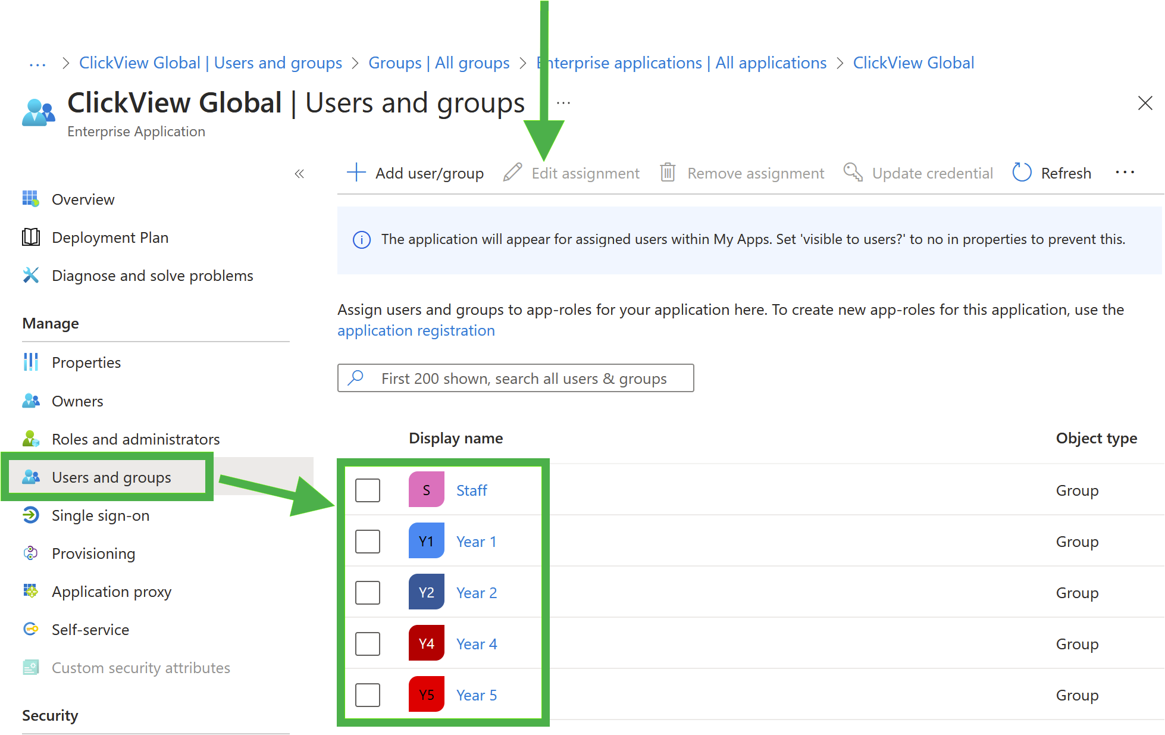Close the Users and groups blade
1165x735 pixels.
tap(1145, 103)
